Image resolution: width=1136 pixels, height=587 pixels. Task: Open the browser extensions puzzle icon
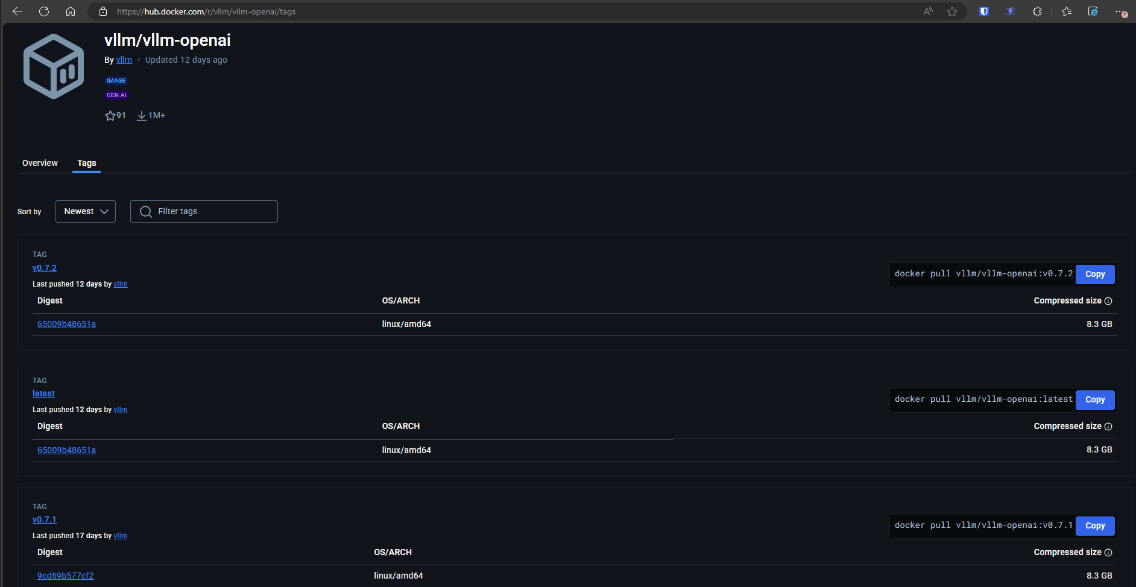tap(1038, 11)
